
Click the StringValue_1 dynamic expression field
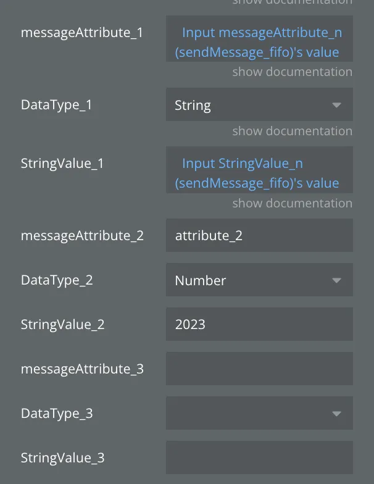[259, 173]
